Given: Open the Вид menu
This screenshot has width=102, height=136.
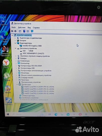Looking at the screenshot, I should pyautogui.click(x=29, y=28).
